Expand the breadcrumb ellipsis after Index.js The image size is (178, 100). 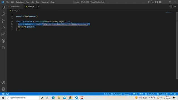tap(21, 11)
